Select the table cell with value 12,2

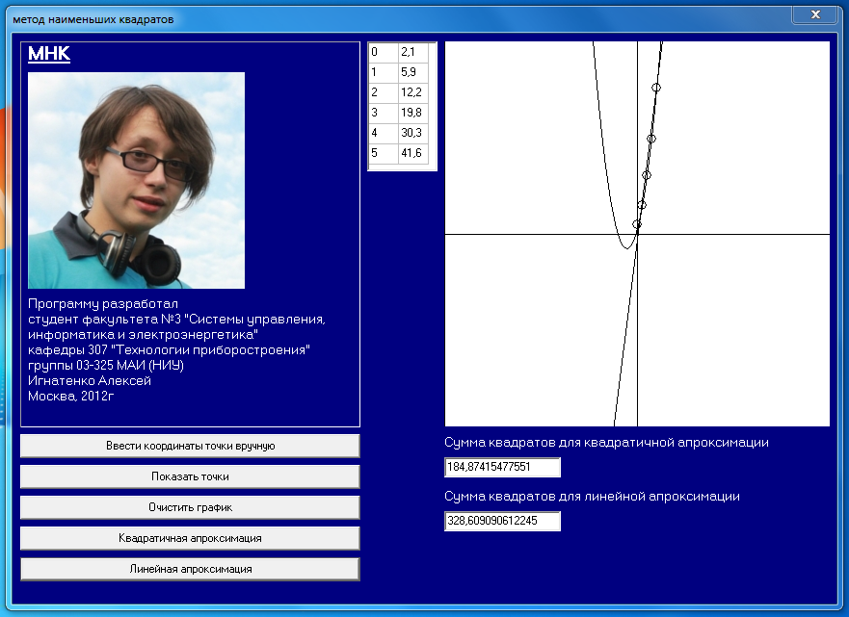[413, 92]
